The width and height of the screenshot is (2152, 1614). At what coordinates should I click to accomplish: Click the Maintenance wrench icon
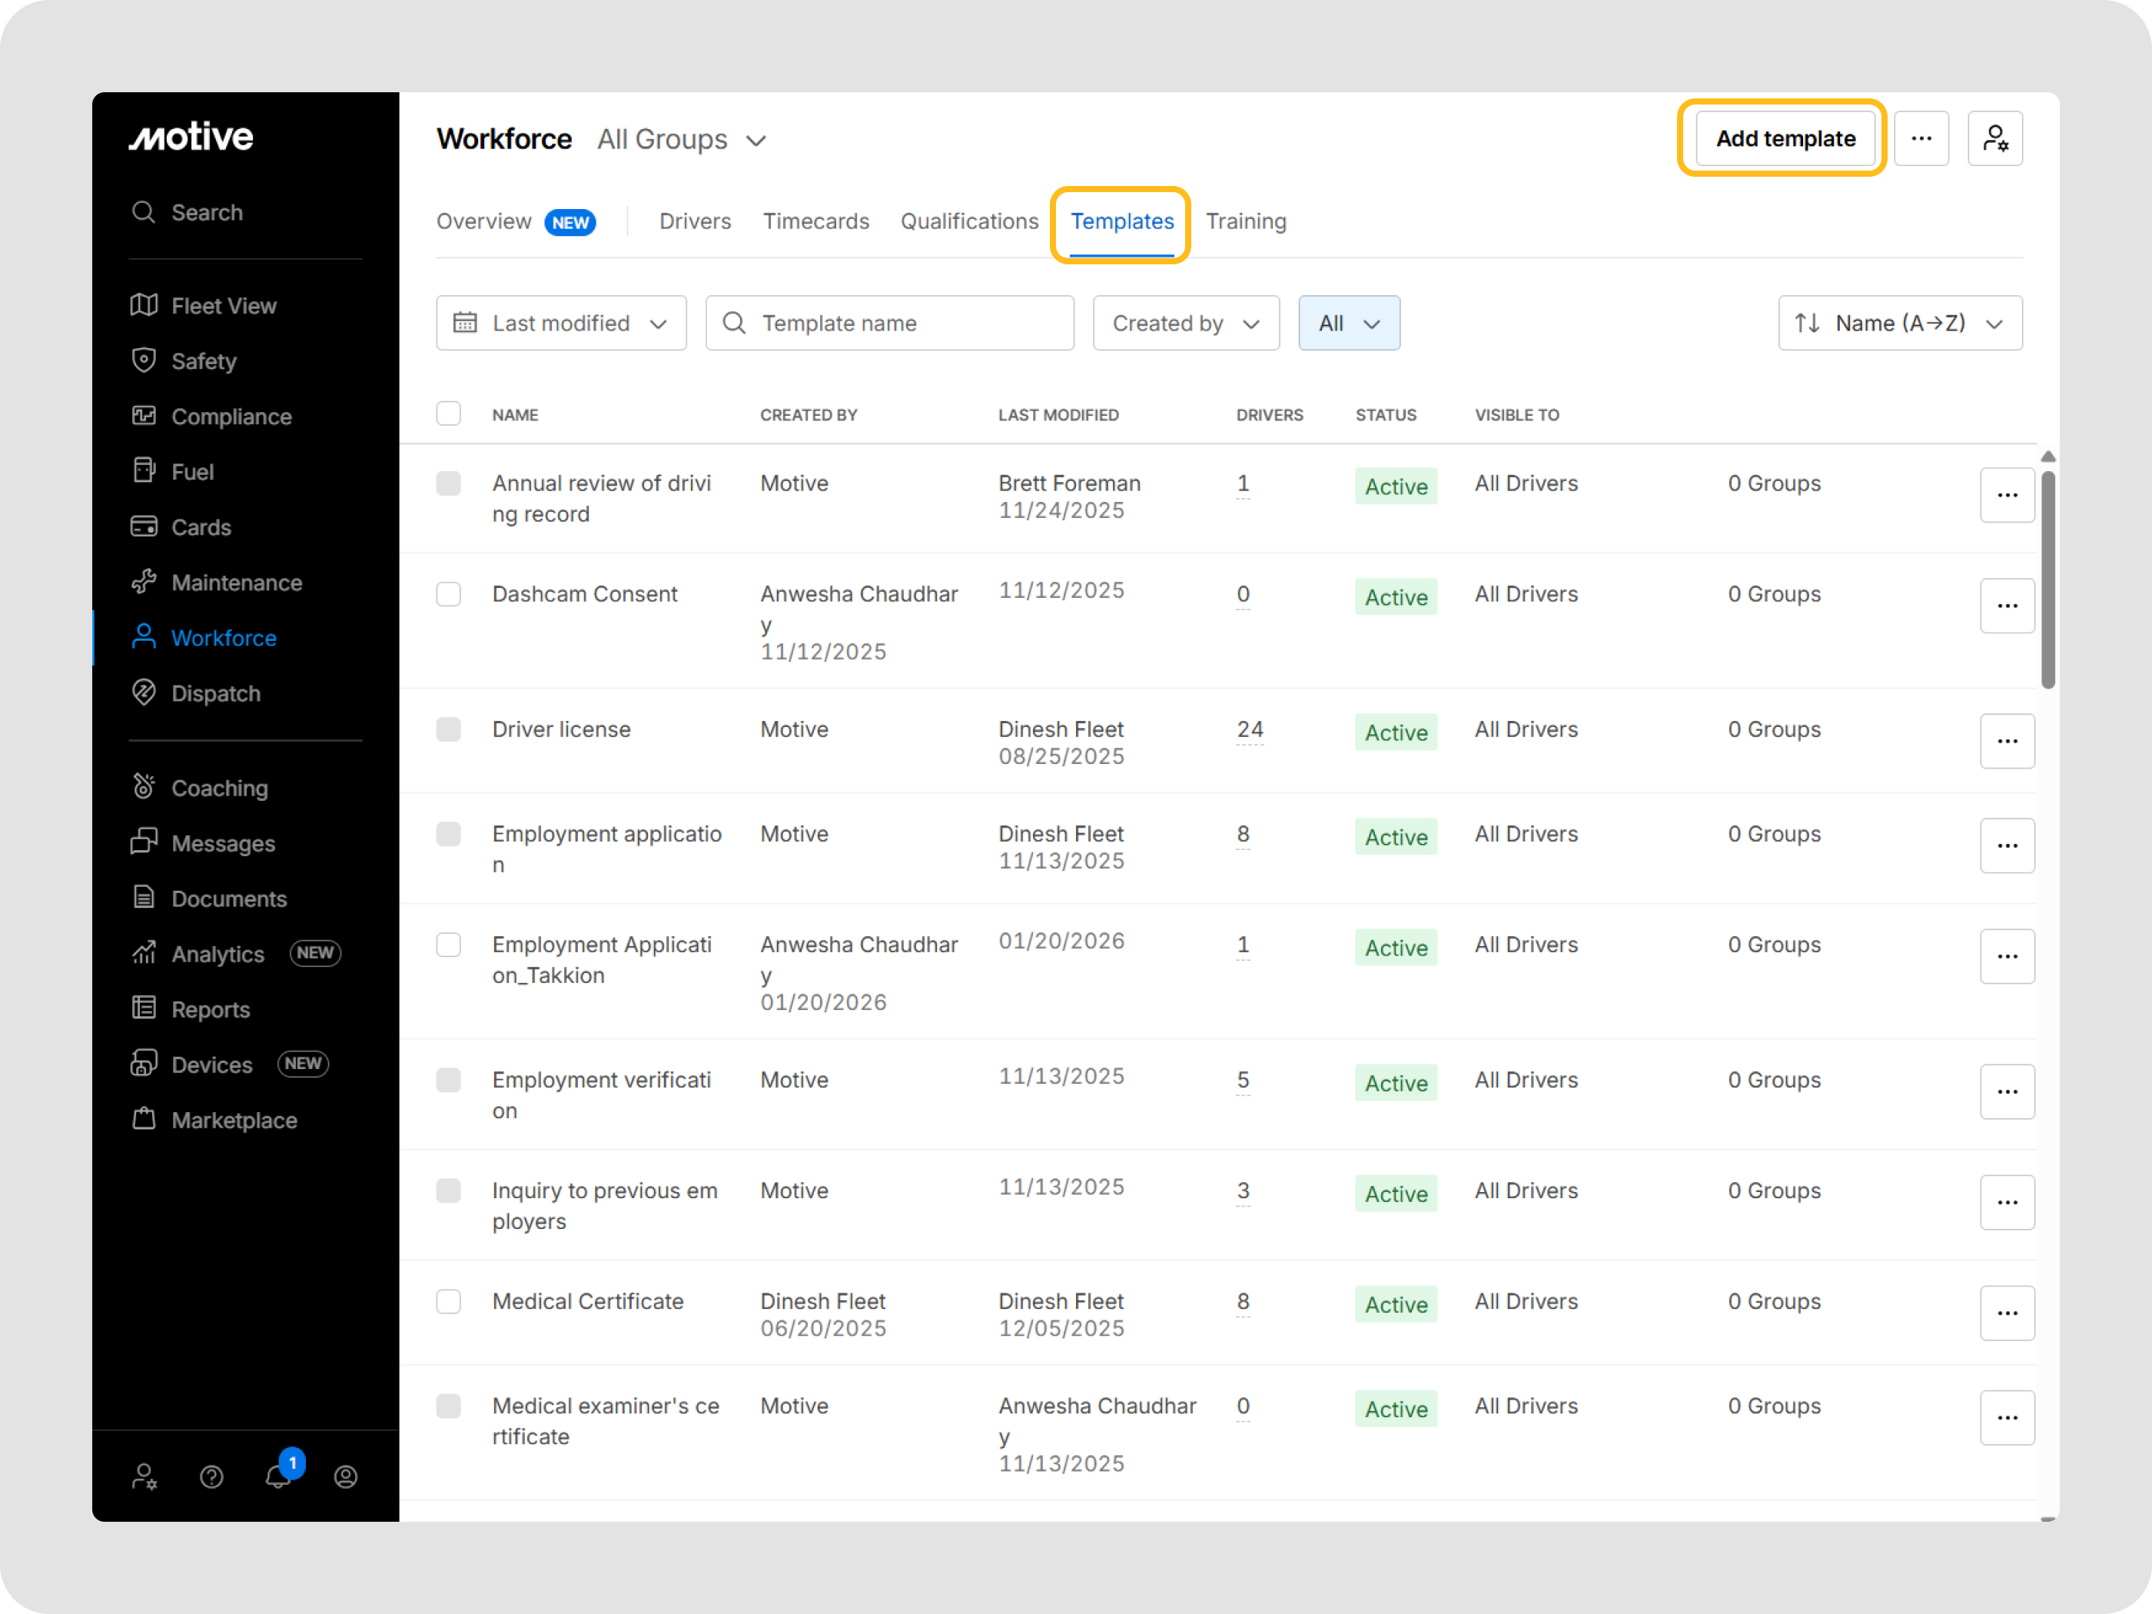(x=144, y=582)
